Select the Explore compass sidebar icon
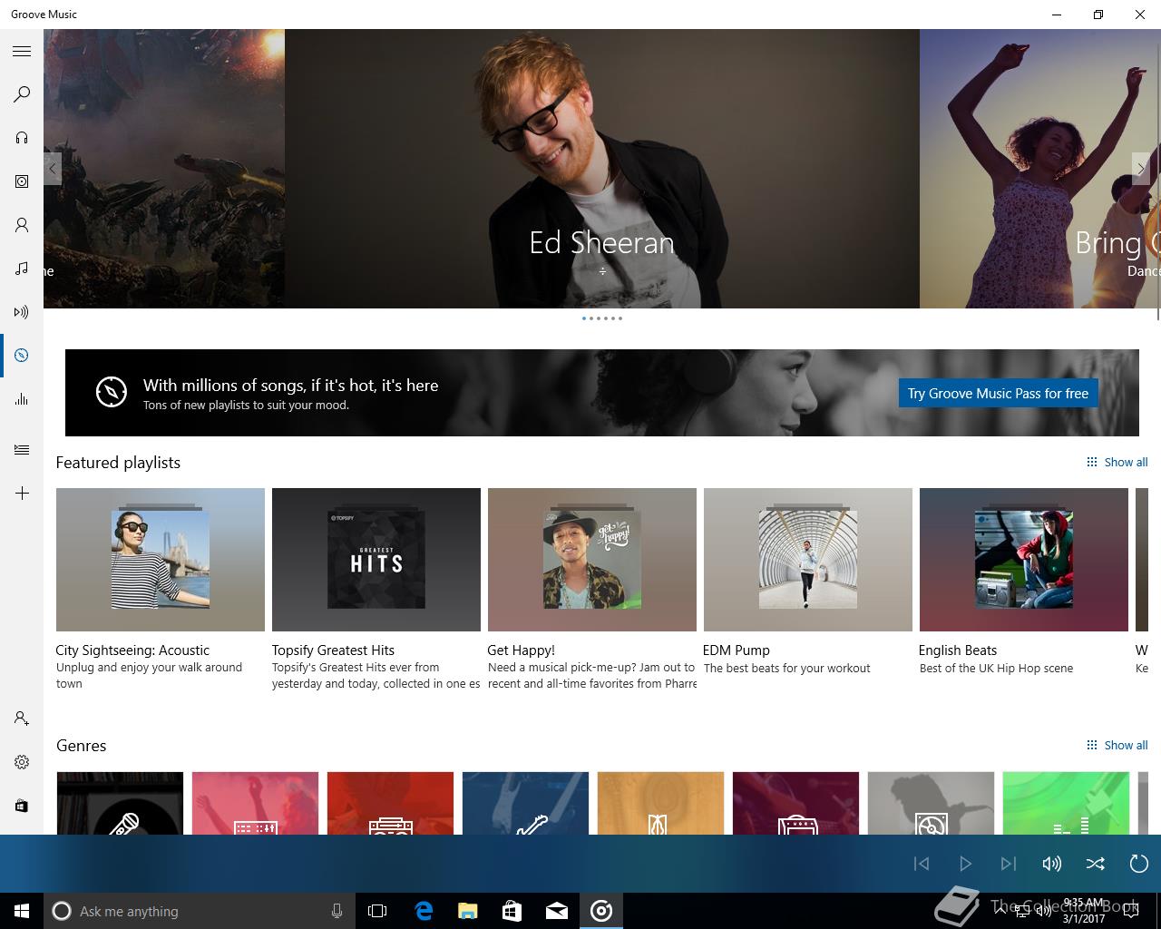This screenshot has width=1161, height=929. pyautogui.click(x=22, y=356)
